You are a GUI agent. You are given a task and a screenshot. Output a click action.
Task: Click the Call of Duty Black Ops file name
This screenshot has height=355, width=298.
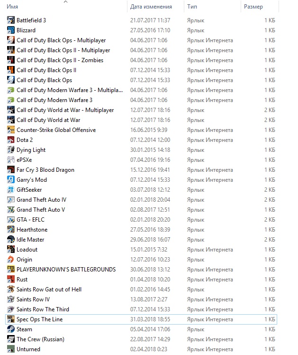tap(44, 80)
